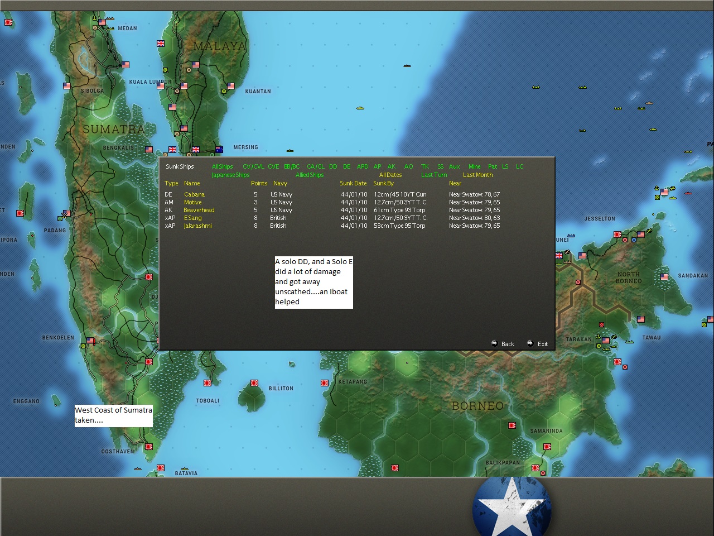Show only SS submarines in list
The image size is (714, 536).
pyautogui.click(x=441, y=166)
